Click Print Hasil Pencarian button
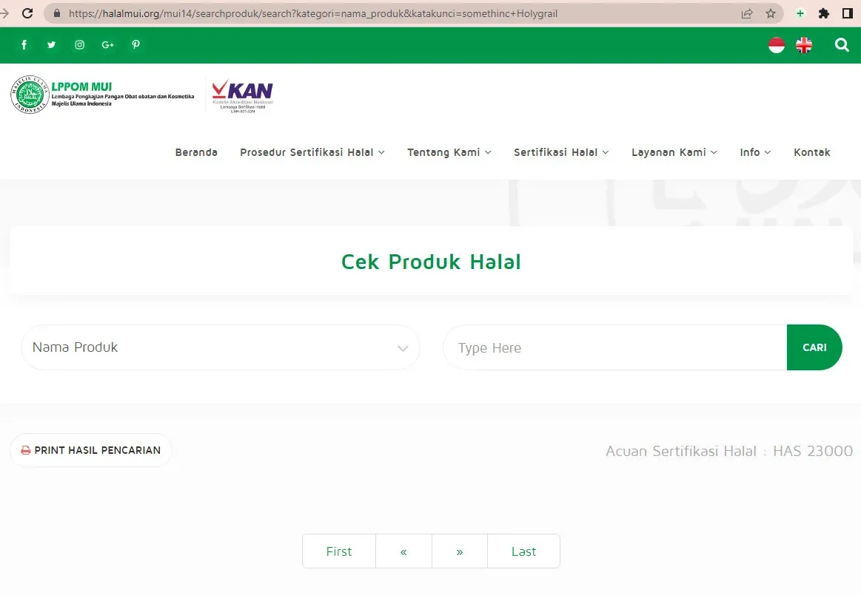This screenshot has width=861, height=595. click(91, 450)
